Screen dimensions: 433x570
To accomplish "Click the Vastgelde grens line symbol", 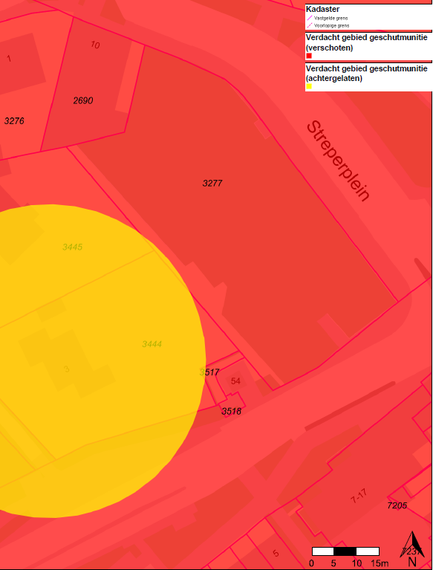I will click(310, 18).
